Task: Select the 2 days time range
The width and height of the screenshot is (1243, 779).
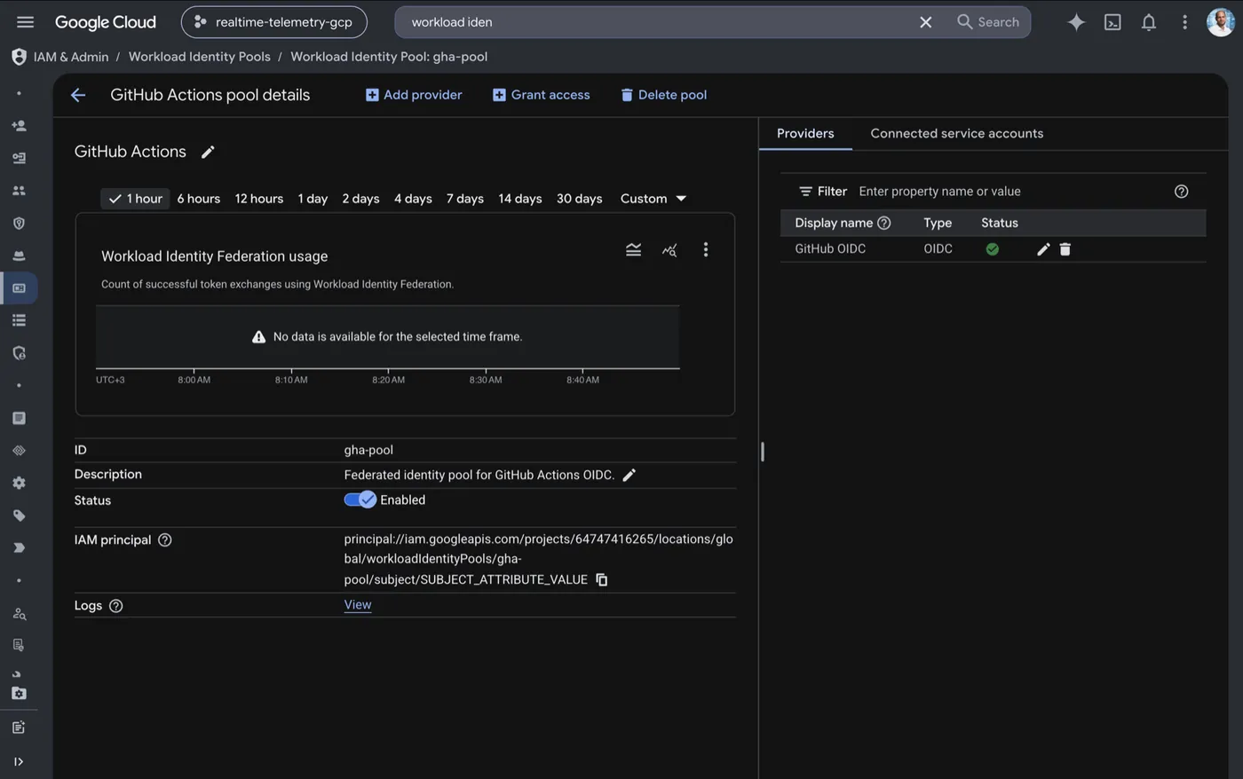Action: (360, 199)
